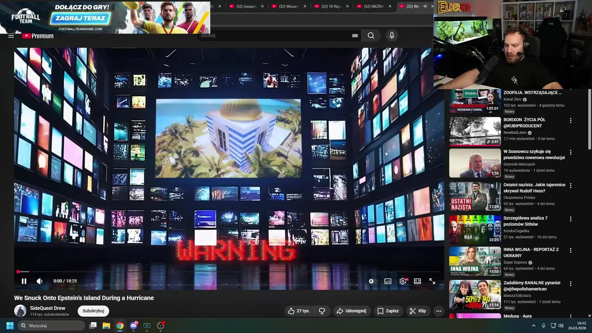
Task: Like the video with 27 tys. thumbs up
Action: [299, 311]
